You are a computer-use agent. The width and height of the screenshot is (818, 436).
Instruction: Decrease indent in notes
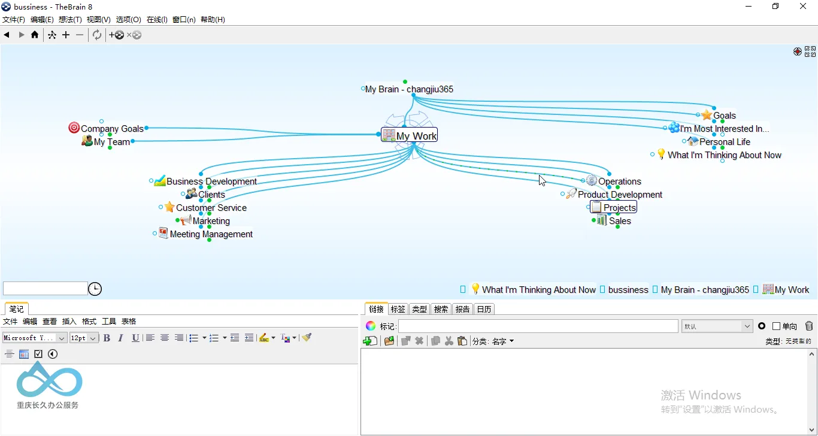(x=235, y=338)
